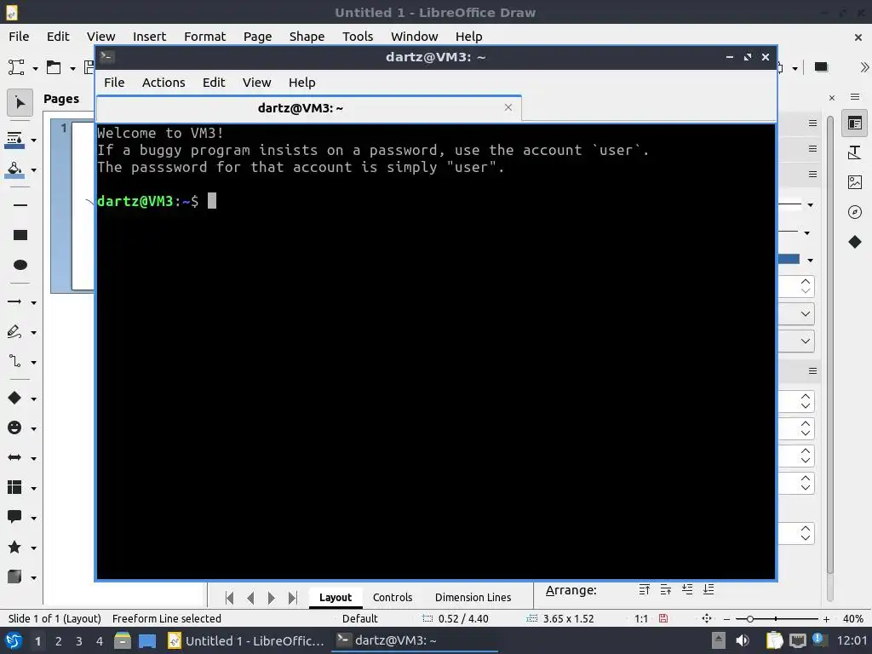Click the Fit Page zoom icon in status bar
Viewport: 872px width, 654px height.
(x=707, y=618)
